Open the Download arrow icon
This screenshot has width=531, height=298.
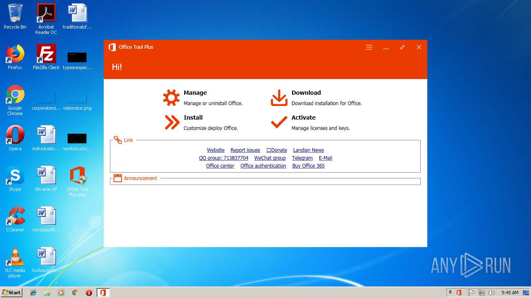(x=279, y=98)
